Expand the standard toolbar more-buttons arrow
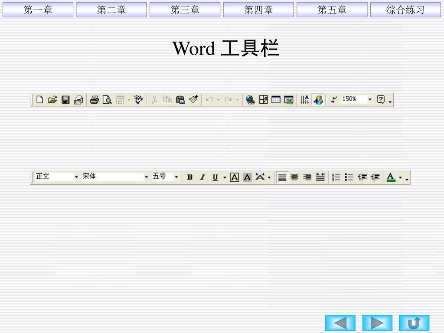444x333 pixels. tap(390, 101)
